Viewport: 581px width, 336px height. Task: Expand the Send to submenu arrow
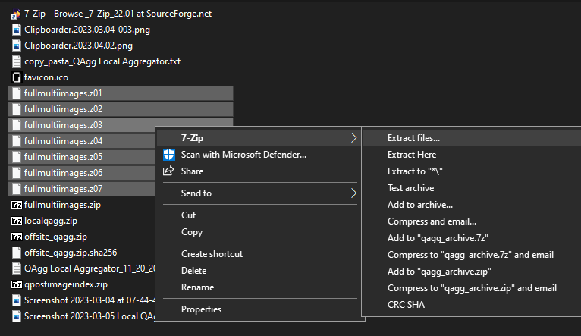353,193
